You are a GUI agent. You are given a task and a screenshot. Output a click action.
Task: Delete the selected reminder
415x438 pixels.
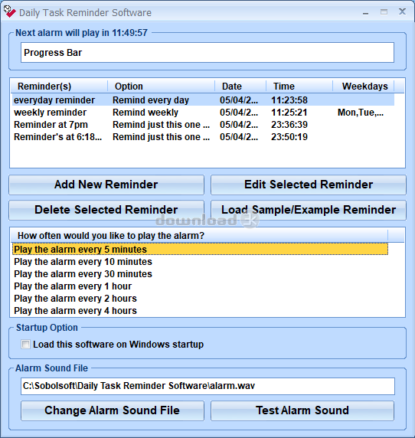106,210
